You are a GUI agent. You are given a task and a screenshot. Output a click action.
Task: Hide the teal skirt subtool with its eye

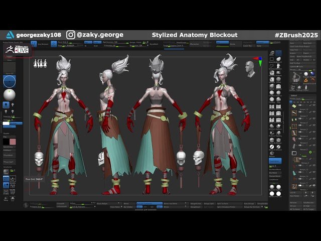(x=314, y=172)
